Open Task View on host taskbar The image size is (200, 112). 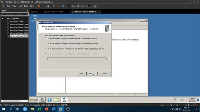click(x=17, y=109)
